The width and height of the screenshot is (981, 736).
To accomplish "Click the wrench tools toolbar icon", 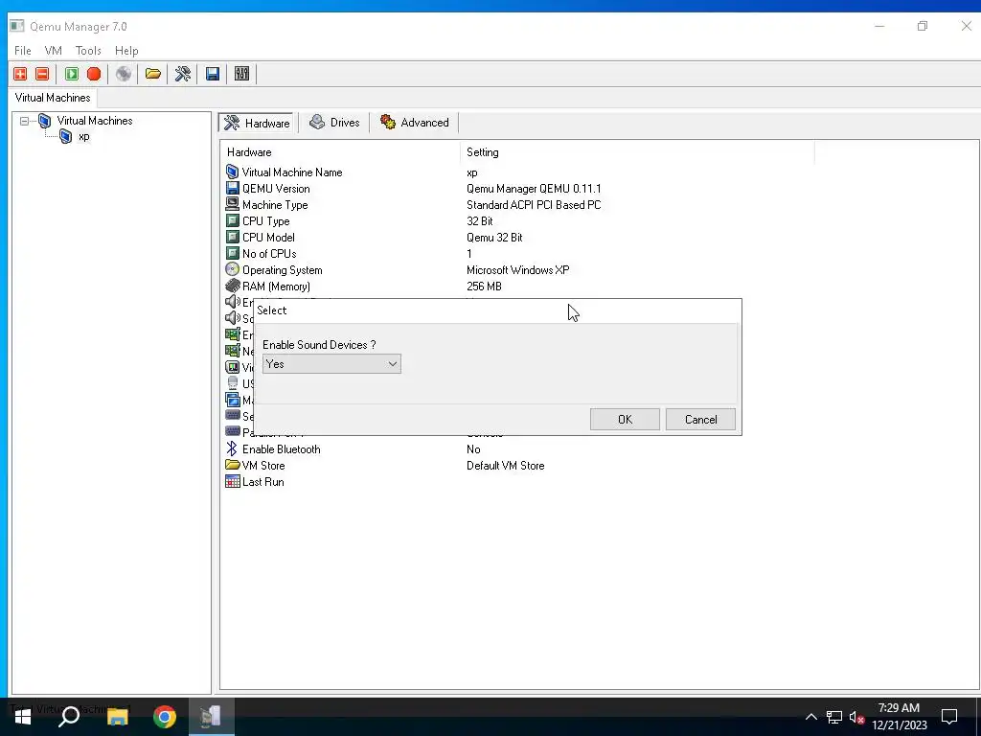I will [183, 74].
